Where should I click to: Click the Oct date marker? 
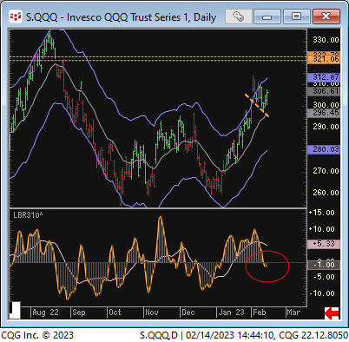[x=115, y=312]
